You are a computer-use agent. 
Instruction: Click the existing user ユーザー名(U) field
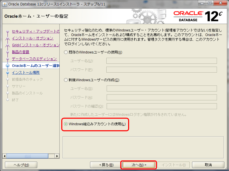point(161,61)
